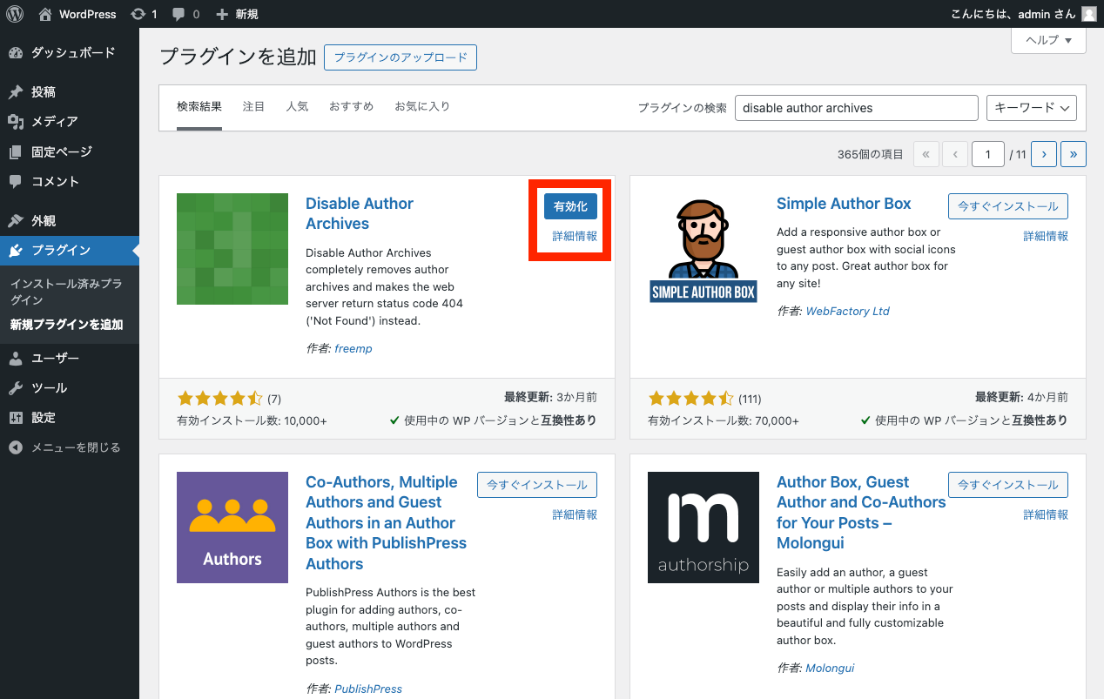Click the Disable Author Archives green thumbnail

point(232,249)
